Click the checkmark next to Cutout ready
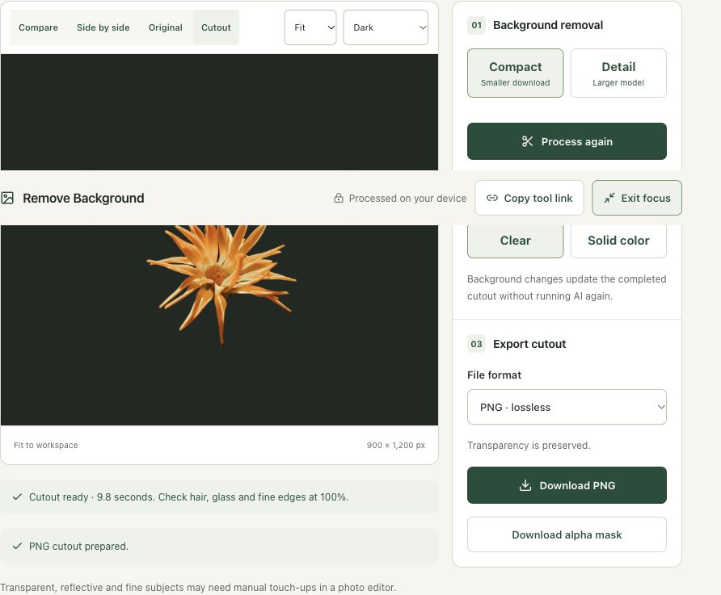The height and width of the screenshot is (595, 721). [18, 497]
